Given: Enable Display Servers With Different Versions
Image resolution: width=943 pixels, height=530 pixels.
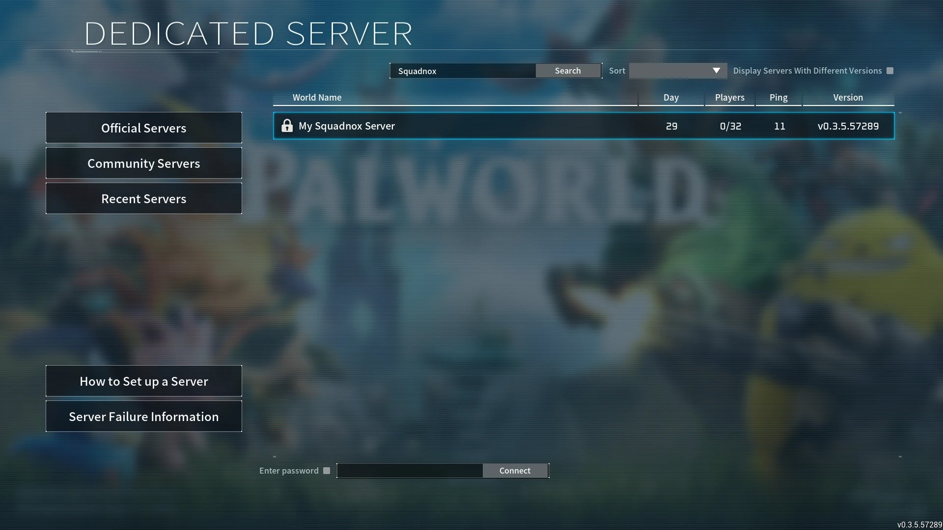Looking at the screenshot, I should (890, 71).
